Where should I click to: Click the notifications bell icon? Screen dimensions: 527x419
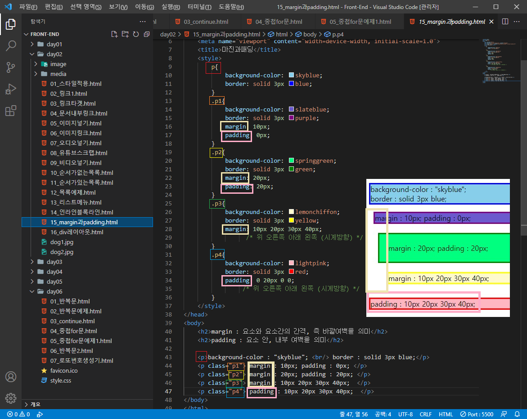click(x=517, y=415)
